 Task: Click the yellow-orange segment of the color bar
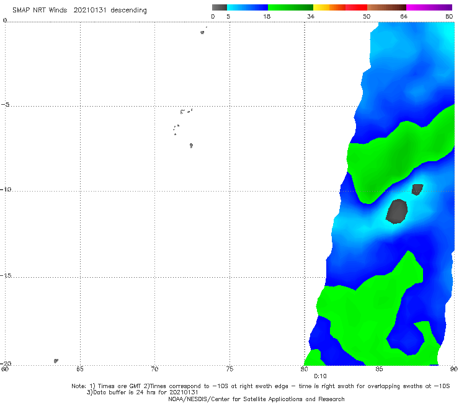[329, 7]
